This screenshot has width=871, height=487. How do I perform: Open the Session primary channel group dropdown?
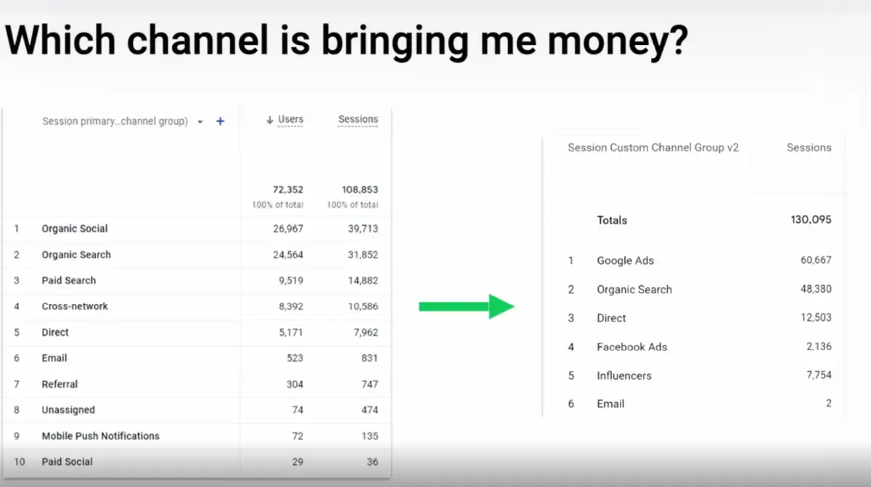point(200,122)
